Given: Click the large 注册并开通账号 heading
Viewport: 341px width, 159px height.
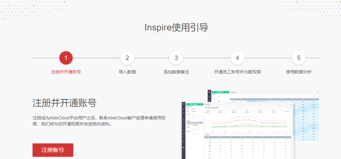Looking at the screenshot, I should [64, 103].
